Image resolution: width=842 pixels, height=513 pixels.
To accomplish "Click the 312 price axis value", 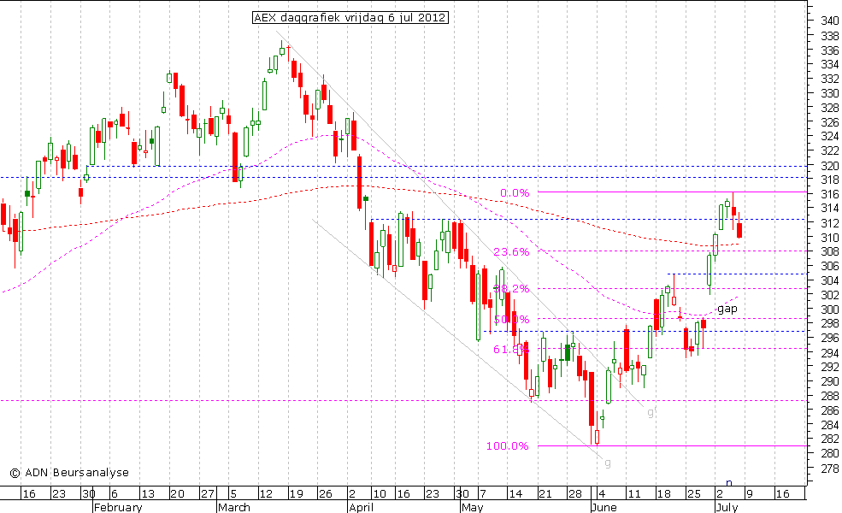I will 830,223.
